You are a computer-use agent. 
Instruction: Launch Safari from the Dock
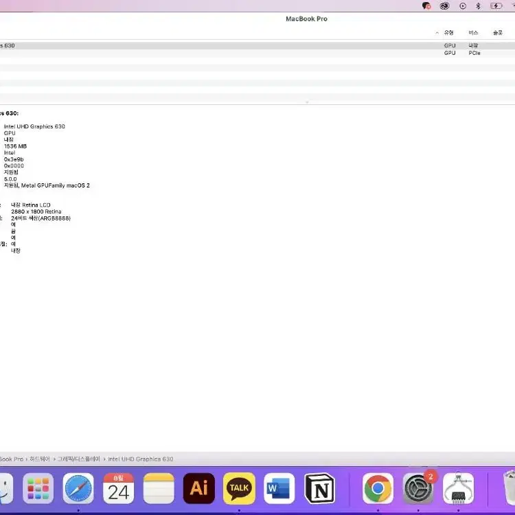click(x=78, y=488)
